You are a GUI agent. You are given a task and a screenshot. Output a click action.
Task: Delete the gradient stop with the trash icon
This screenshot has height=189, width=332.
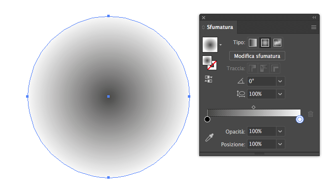coord(311,114)
